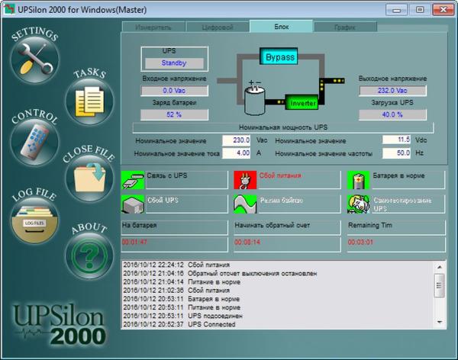
Task: Select log entry 21:02:36 Сбой питания
Action: click(278, 291)
